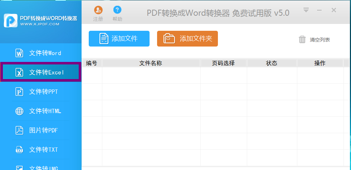Click the trash can icon

[302, 39]
